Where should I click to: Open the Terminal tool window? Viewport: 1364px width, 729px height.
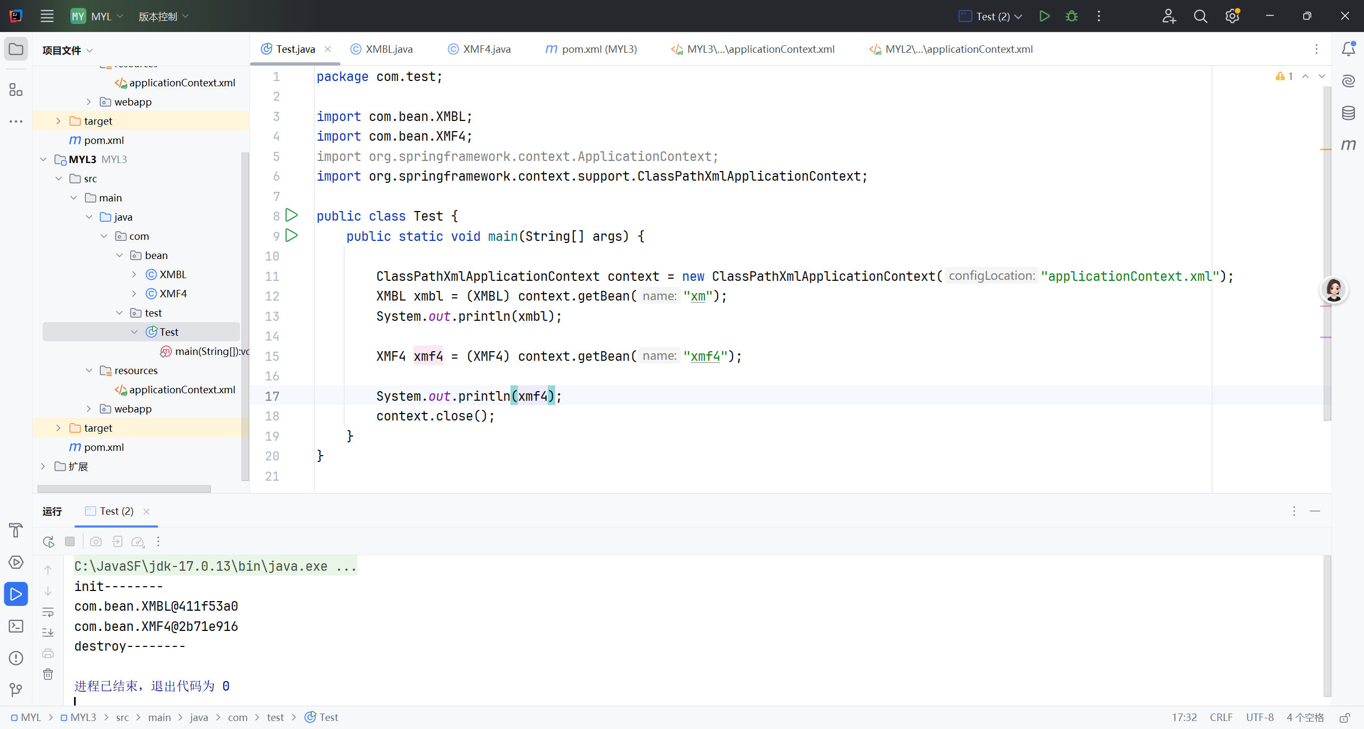[16, 626]
